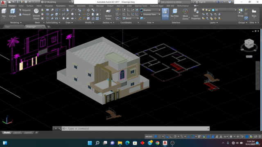Select the Box modeling tool
This screenshot has height=147, width=262.
click(x=4, y=13)
